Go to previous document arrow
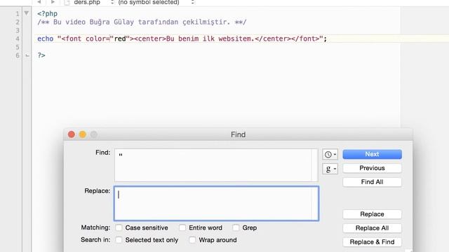This screenshot has height=252, width=449. [x=39, y=2]
